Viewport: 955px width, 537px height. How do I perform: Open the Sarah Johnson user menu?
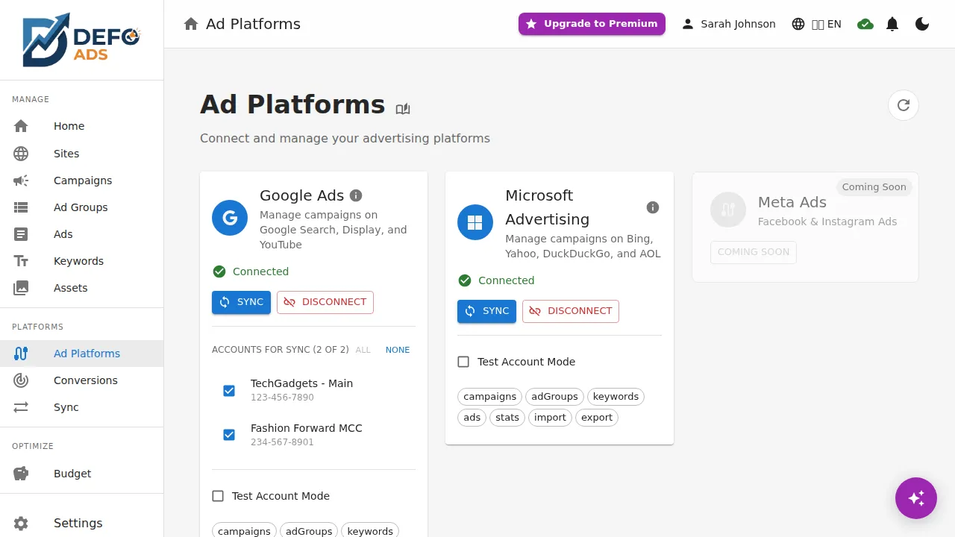[728, 24]
